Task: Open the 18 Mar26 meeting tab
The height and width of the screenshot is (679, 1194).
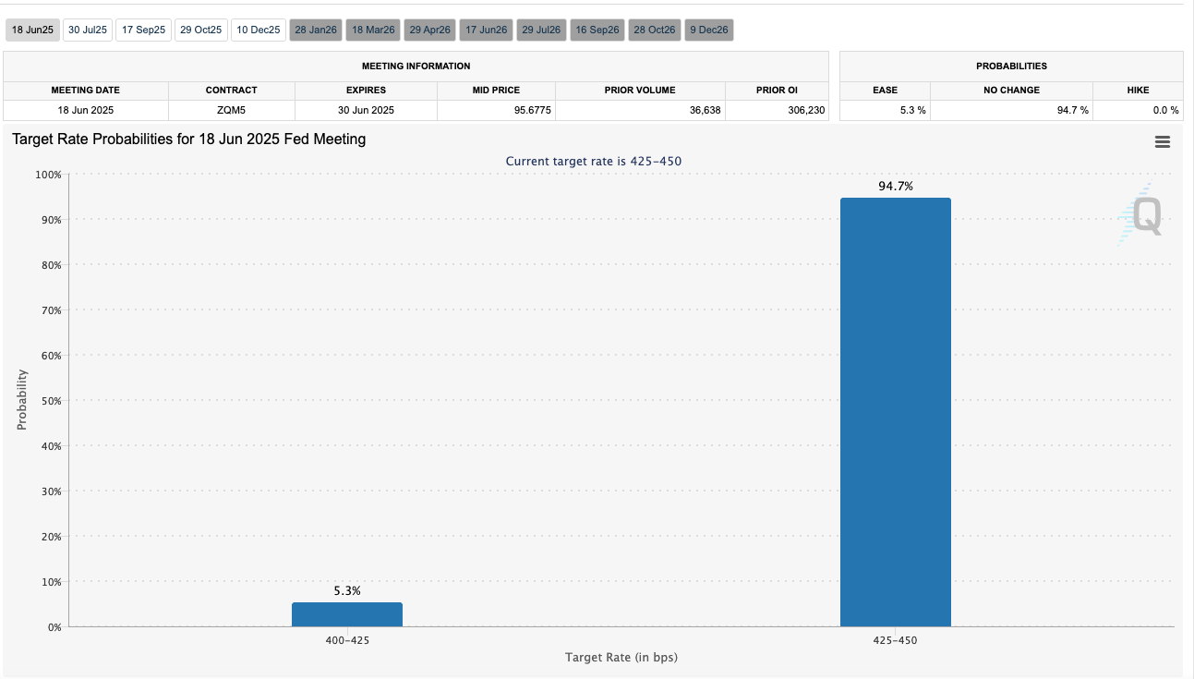Action: click(x=373, y=30)
